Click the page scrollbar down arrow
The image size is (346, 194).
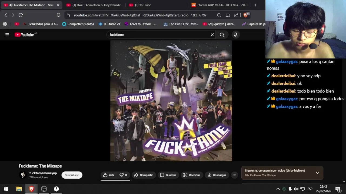coord(344,181)
